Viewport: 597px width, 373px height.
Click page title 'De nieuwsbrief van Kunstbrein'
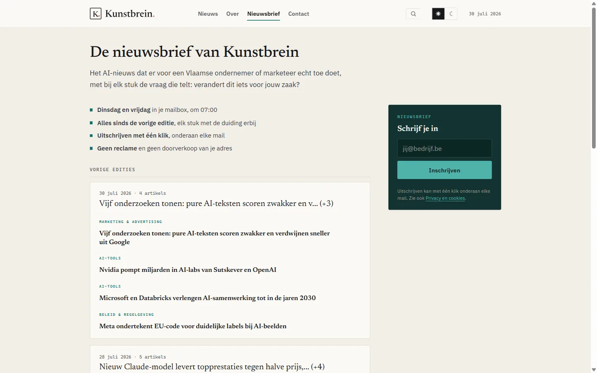point(194,52)
